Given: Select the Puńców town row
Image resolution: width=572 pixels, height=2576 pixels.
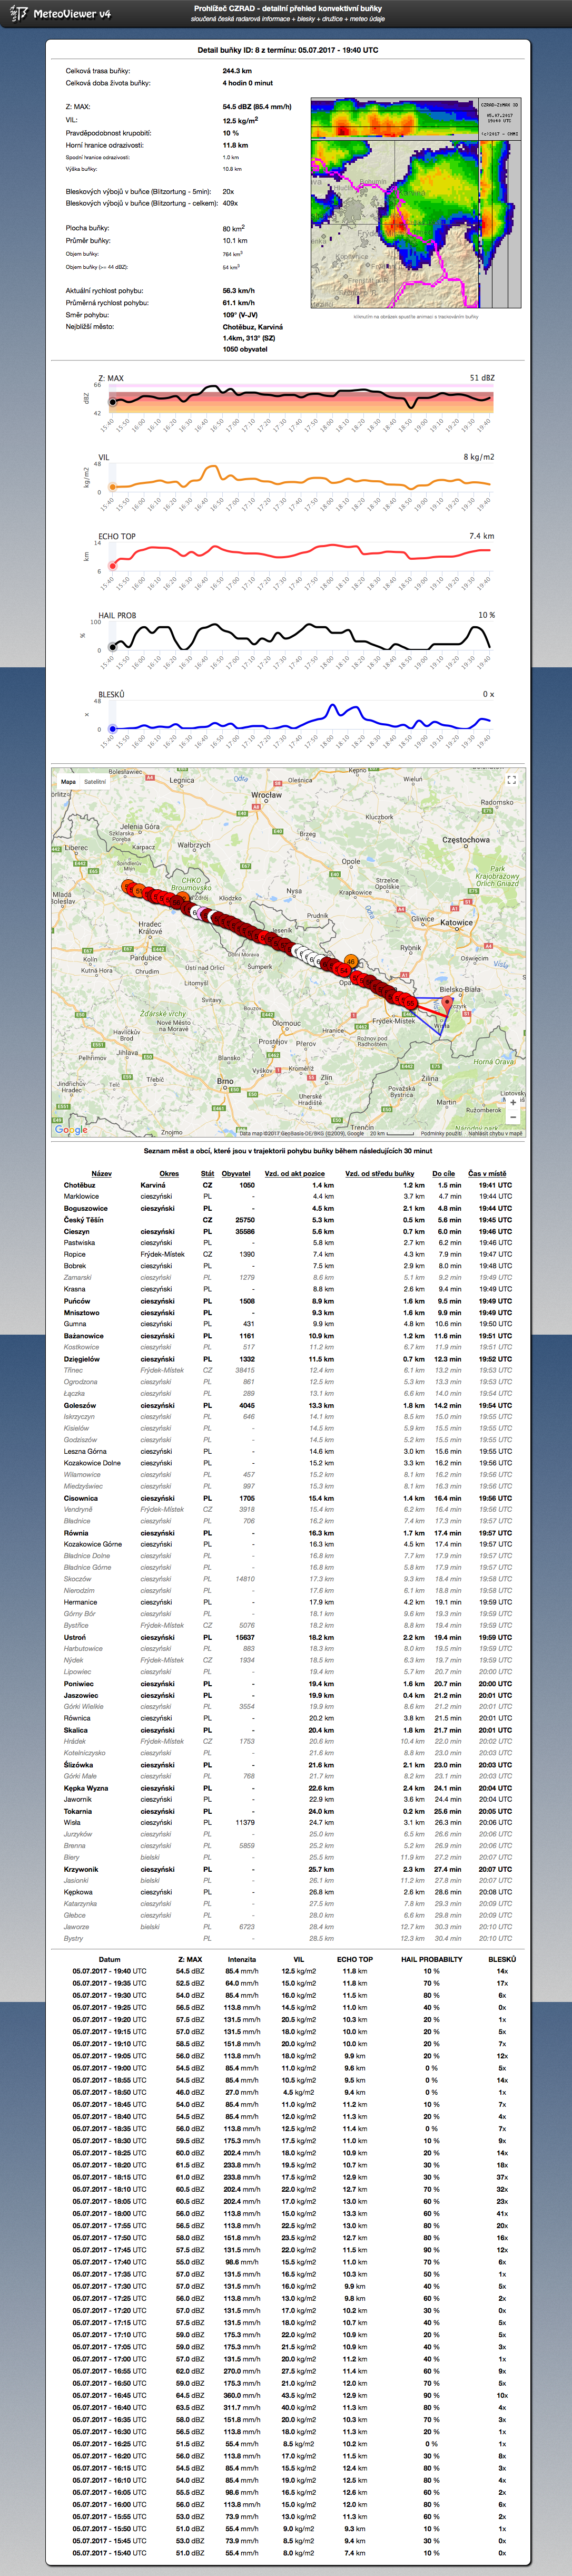Looking at the screenshot, I should click(287, 1301).
